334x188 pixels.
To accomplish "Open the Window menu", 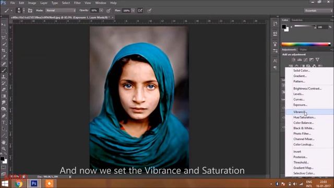I will [x=101, y=3].
